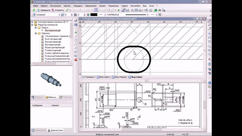This screenshot has height=136, width=242.
Task: Click the red X cancel icon in vertical toolbar
Action: coord(76,60)
